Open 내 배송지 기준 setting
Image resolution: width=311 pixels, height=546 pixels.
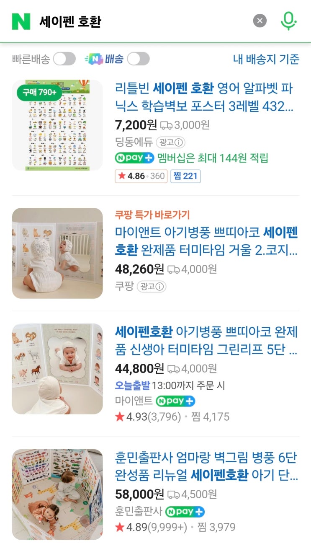266,59
